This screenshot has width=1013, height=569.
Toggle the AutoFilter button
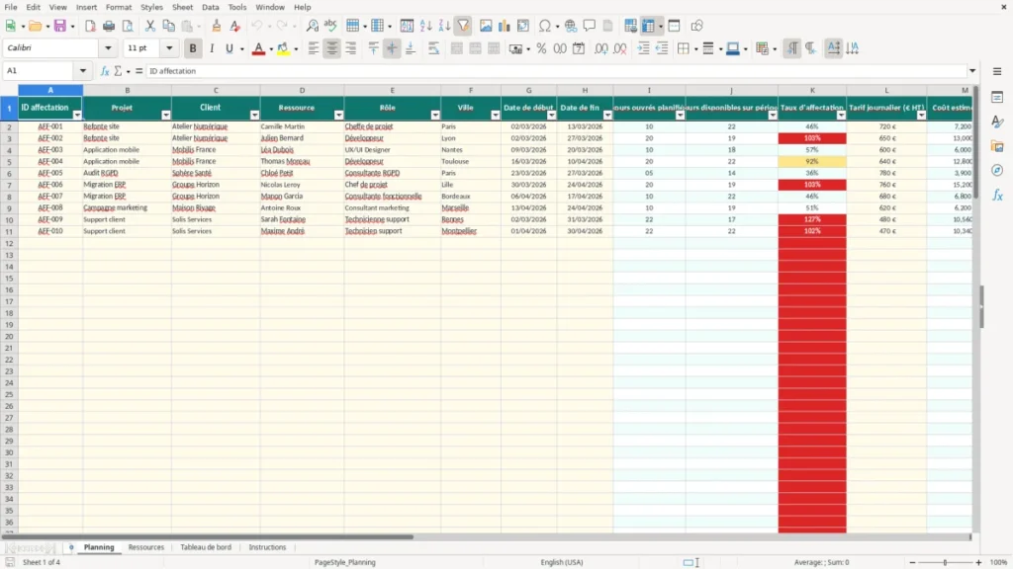463,26
